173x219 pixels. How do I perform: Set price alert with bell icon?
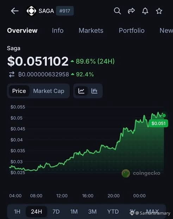click(x=145, y=11)
